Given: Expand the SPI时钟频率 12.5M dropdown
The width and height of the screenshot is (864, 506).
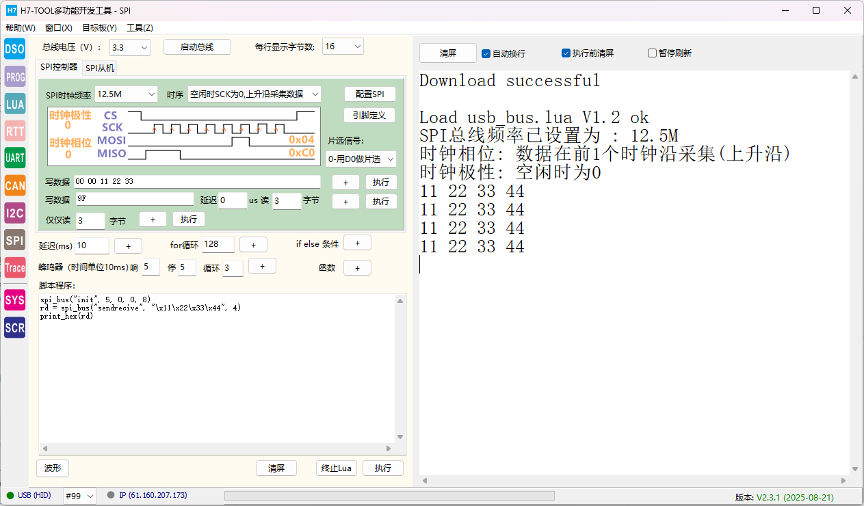Looking at the screenshot, I should (126, 94).
